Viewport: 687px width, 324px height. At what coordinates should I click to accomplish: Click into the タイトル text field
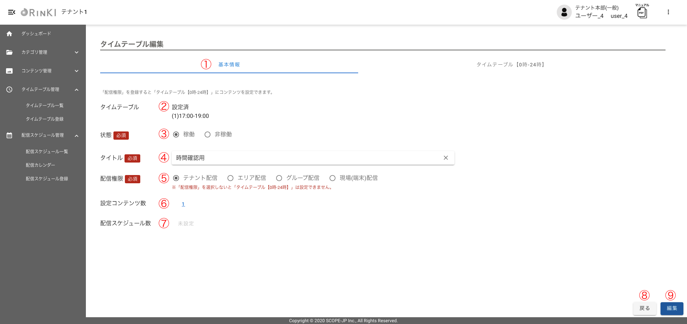[304, 158]
